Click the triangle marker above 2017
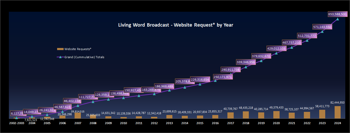The width and height of the screenshot is (350, 133). click(x=231, y=74)
